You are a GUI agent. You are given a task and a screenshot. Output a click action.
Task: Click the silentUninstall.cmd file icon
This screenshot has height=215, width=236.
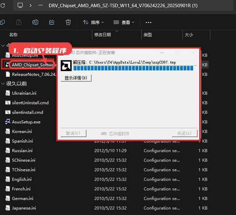tap(8, 103)
